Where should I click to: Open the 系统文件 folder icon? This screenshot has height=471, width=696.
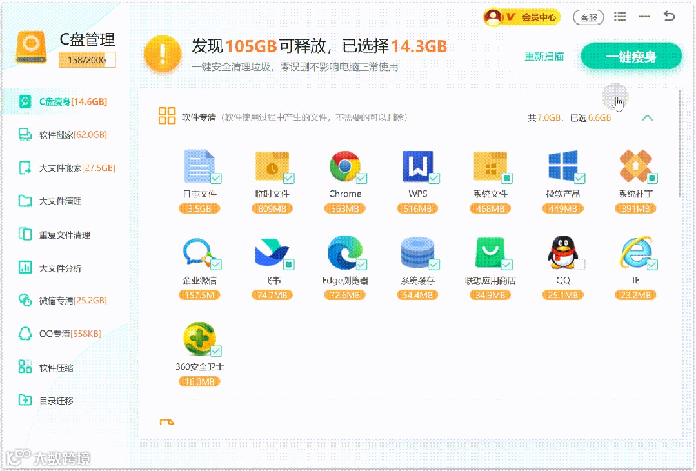click(x=490, y=166)
